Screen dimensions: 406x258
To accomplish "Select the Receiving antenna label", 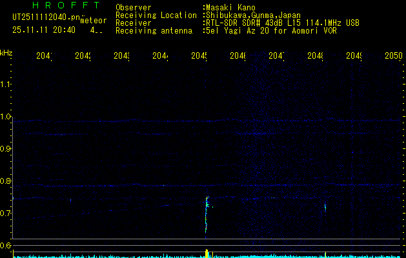I will (154, 30).
